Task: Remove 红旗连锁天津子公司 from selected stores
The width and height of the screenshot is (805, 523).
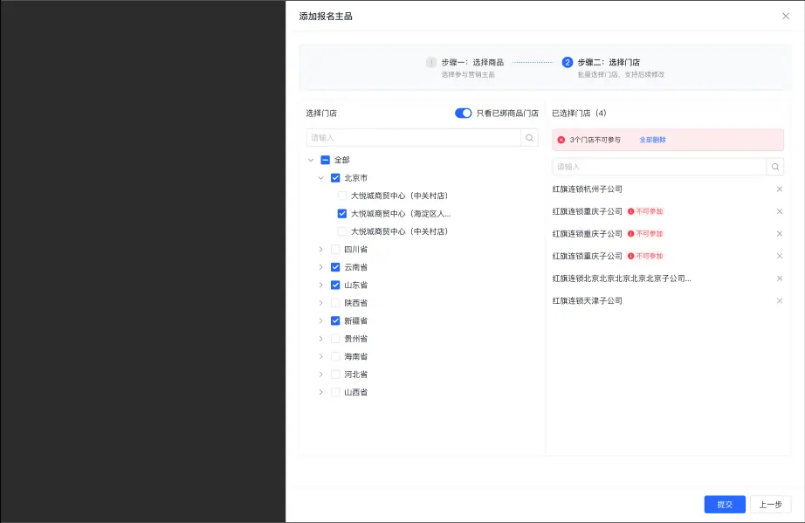Action: click(780, 300)
